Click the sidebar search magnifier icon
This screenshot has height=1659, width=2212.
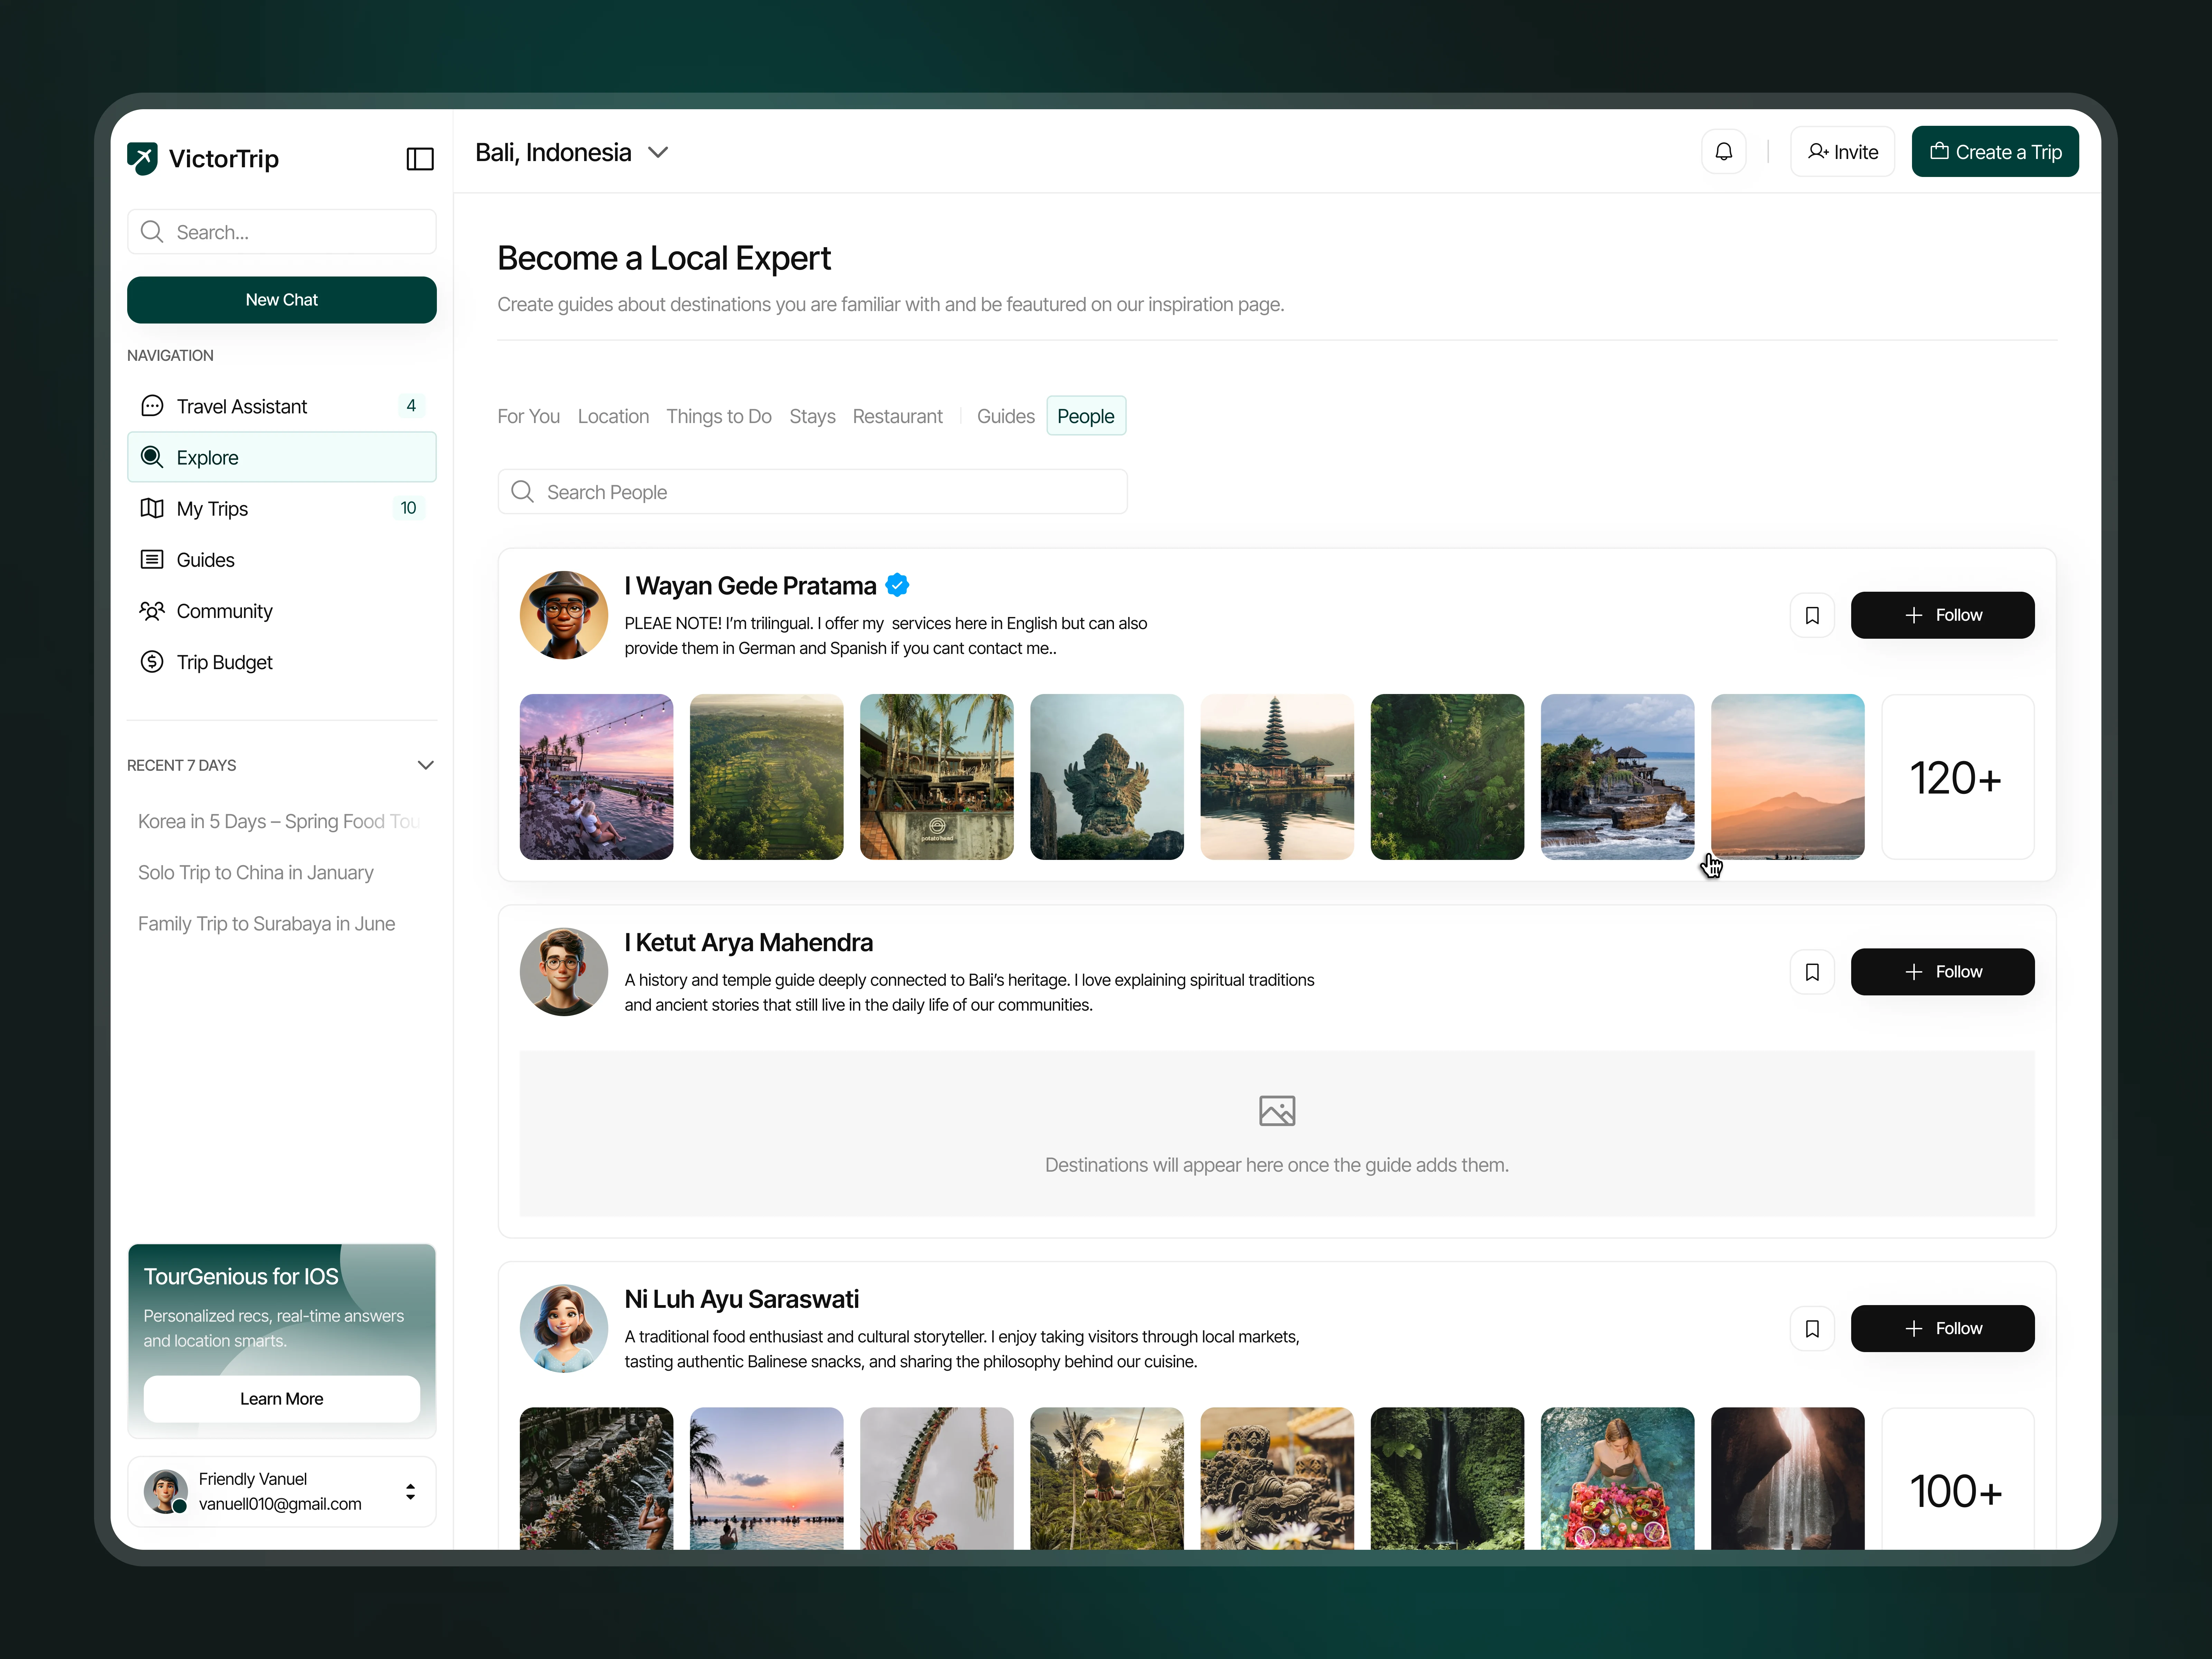152,232
